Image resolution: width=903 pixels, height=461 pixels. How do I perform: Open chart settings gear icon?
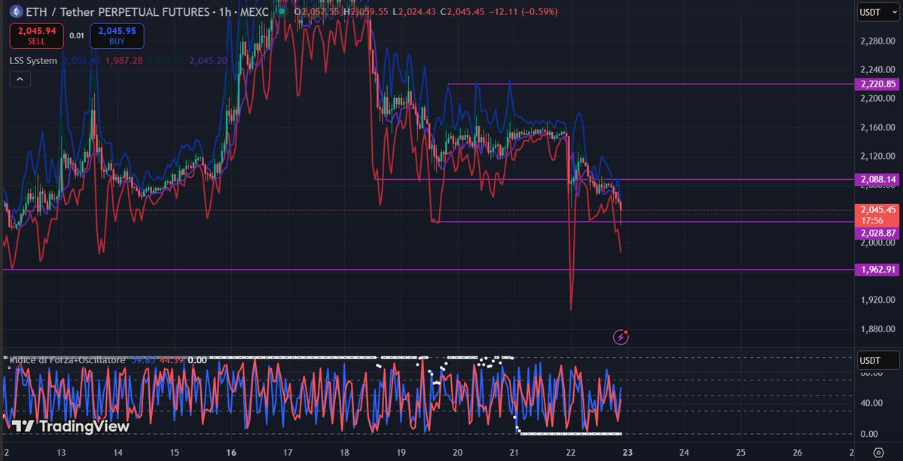[879, 452]
